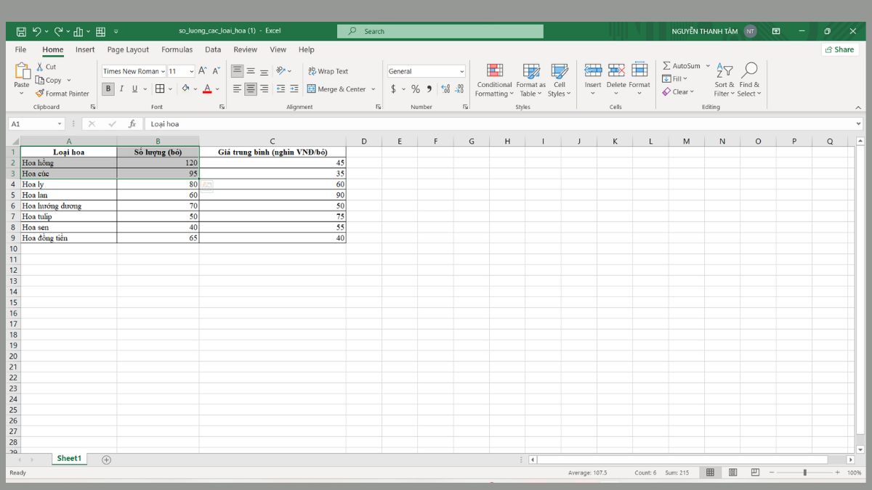This screenshot has height=490, width=872.
Task: Open Fill dropdown in Editing group
Action: 675,78
